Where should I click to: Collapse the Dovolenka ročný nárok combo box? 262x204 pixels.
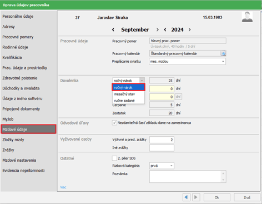(142, 81)
